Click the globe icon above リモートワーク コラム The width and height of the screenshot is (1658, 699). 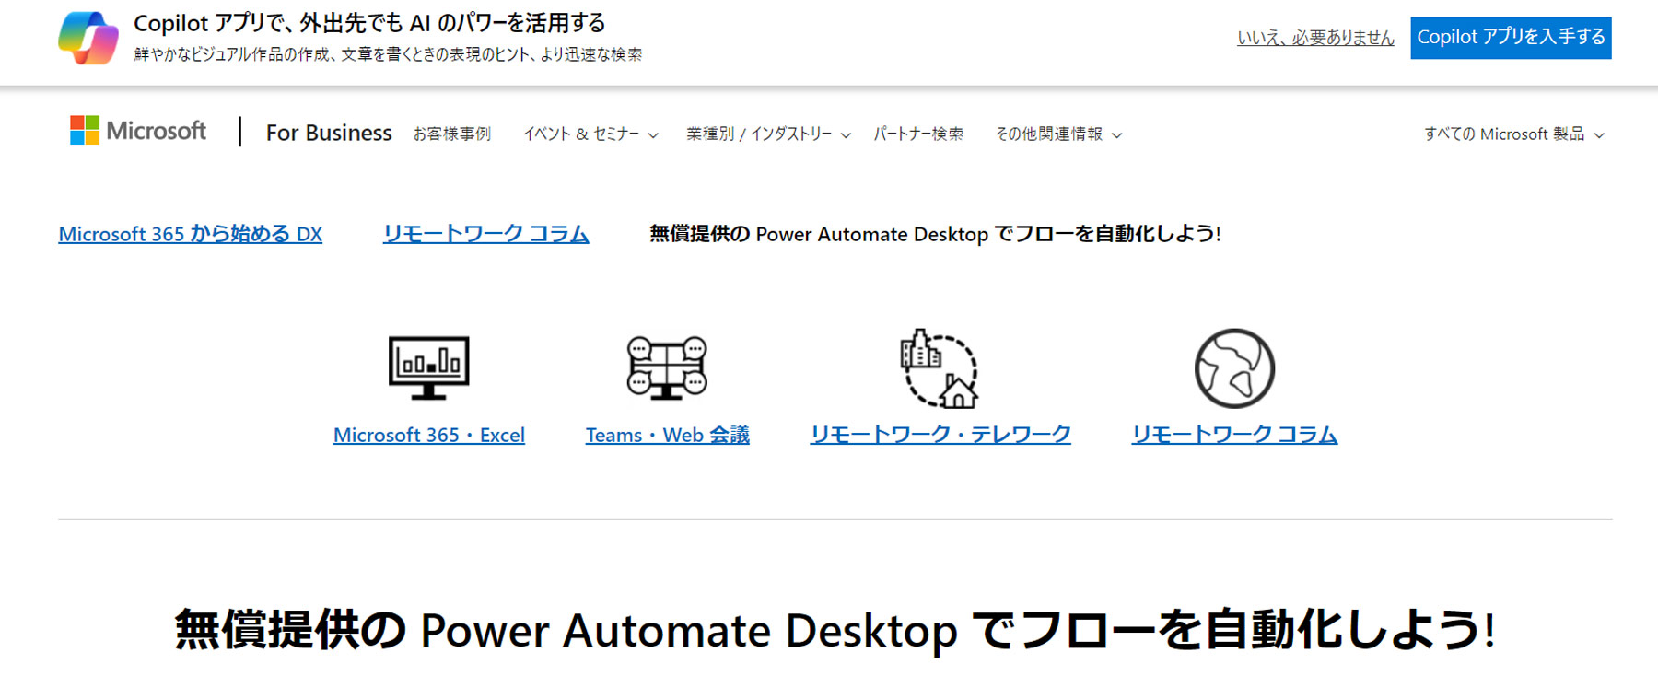[1234, 367]
